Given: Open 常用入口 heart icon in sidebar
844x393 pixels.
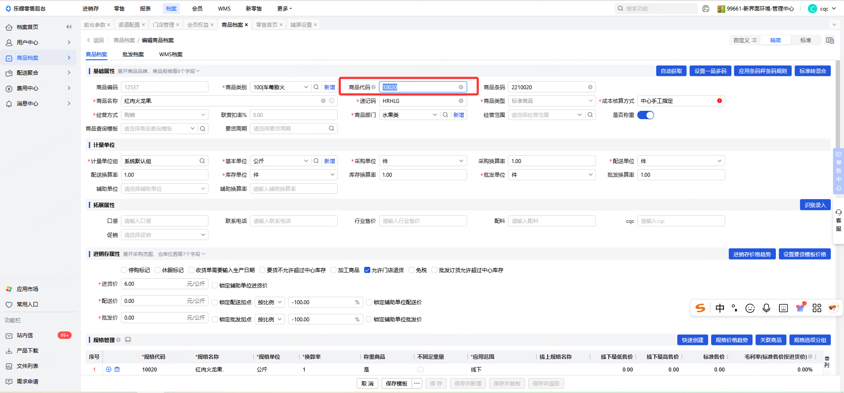Looking at the screenshot, I should [x=9, y=305].
